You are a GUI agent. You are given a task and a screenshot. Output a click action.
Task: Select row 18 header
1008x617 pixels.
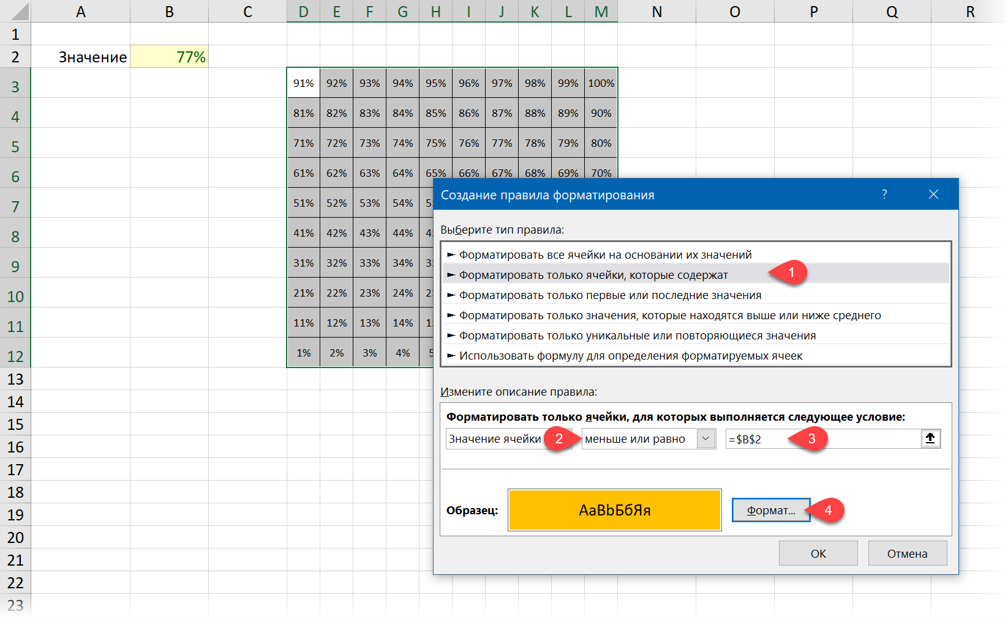pyautogui.click(x=15, y=492)
